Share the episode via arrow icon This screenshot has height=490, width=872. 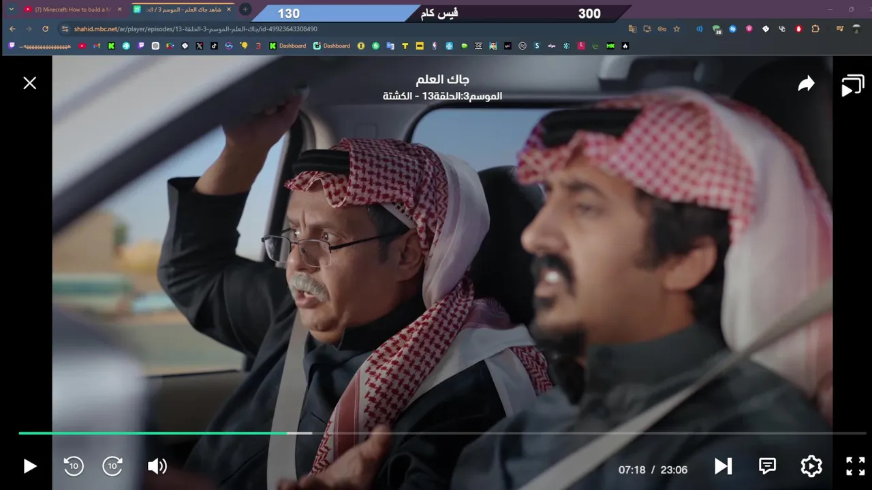(x=807, y=84)
